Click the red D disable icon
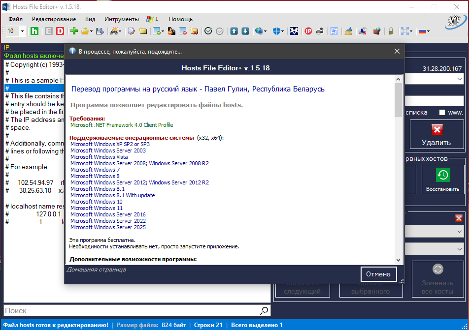This screenshot has height=330, width=469. 60,31
